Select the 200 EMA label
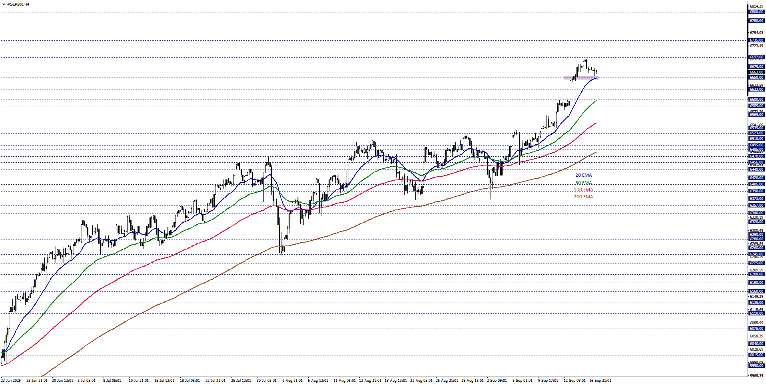This screenshot has width=766, height=385. tap(583, 197)
